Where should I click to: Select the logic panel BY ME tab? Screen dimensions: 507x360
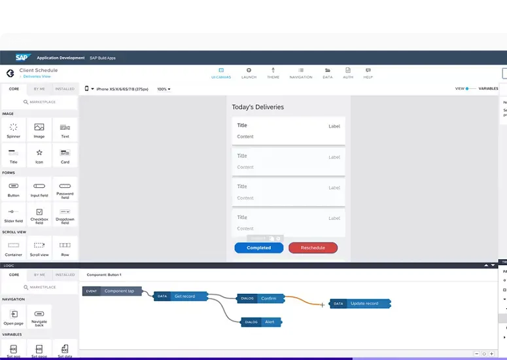(39, 275)
